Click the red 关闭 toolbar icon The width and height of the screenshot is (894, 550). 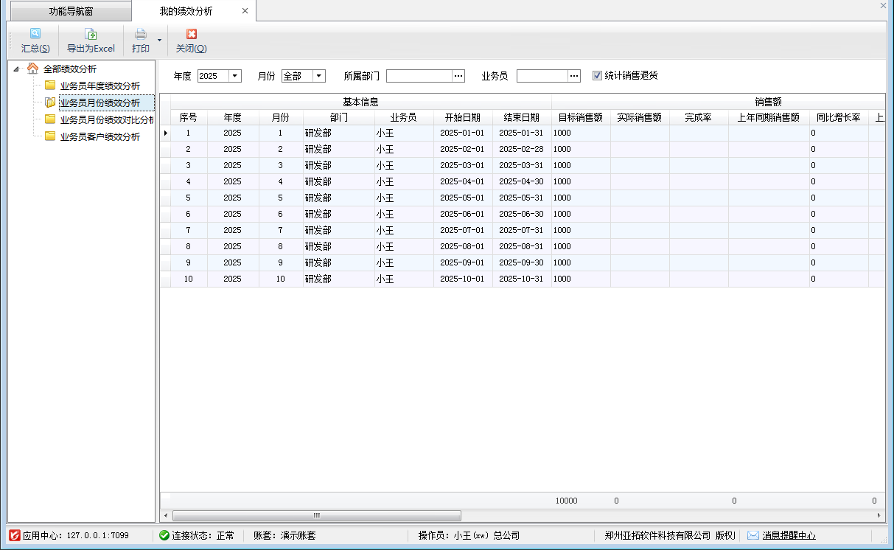tap(191, 34)
